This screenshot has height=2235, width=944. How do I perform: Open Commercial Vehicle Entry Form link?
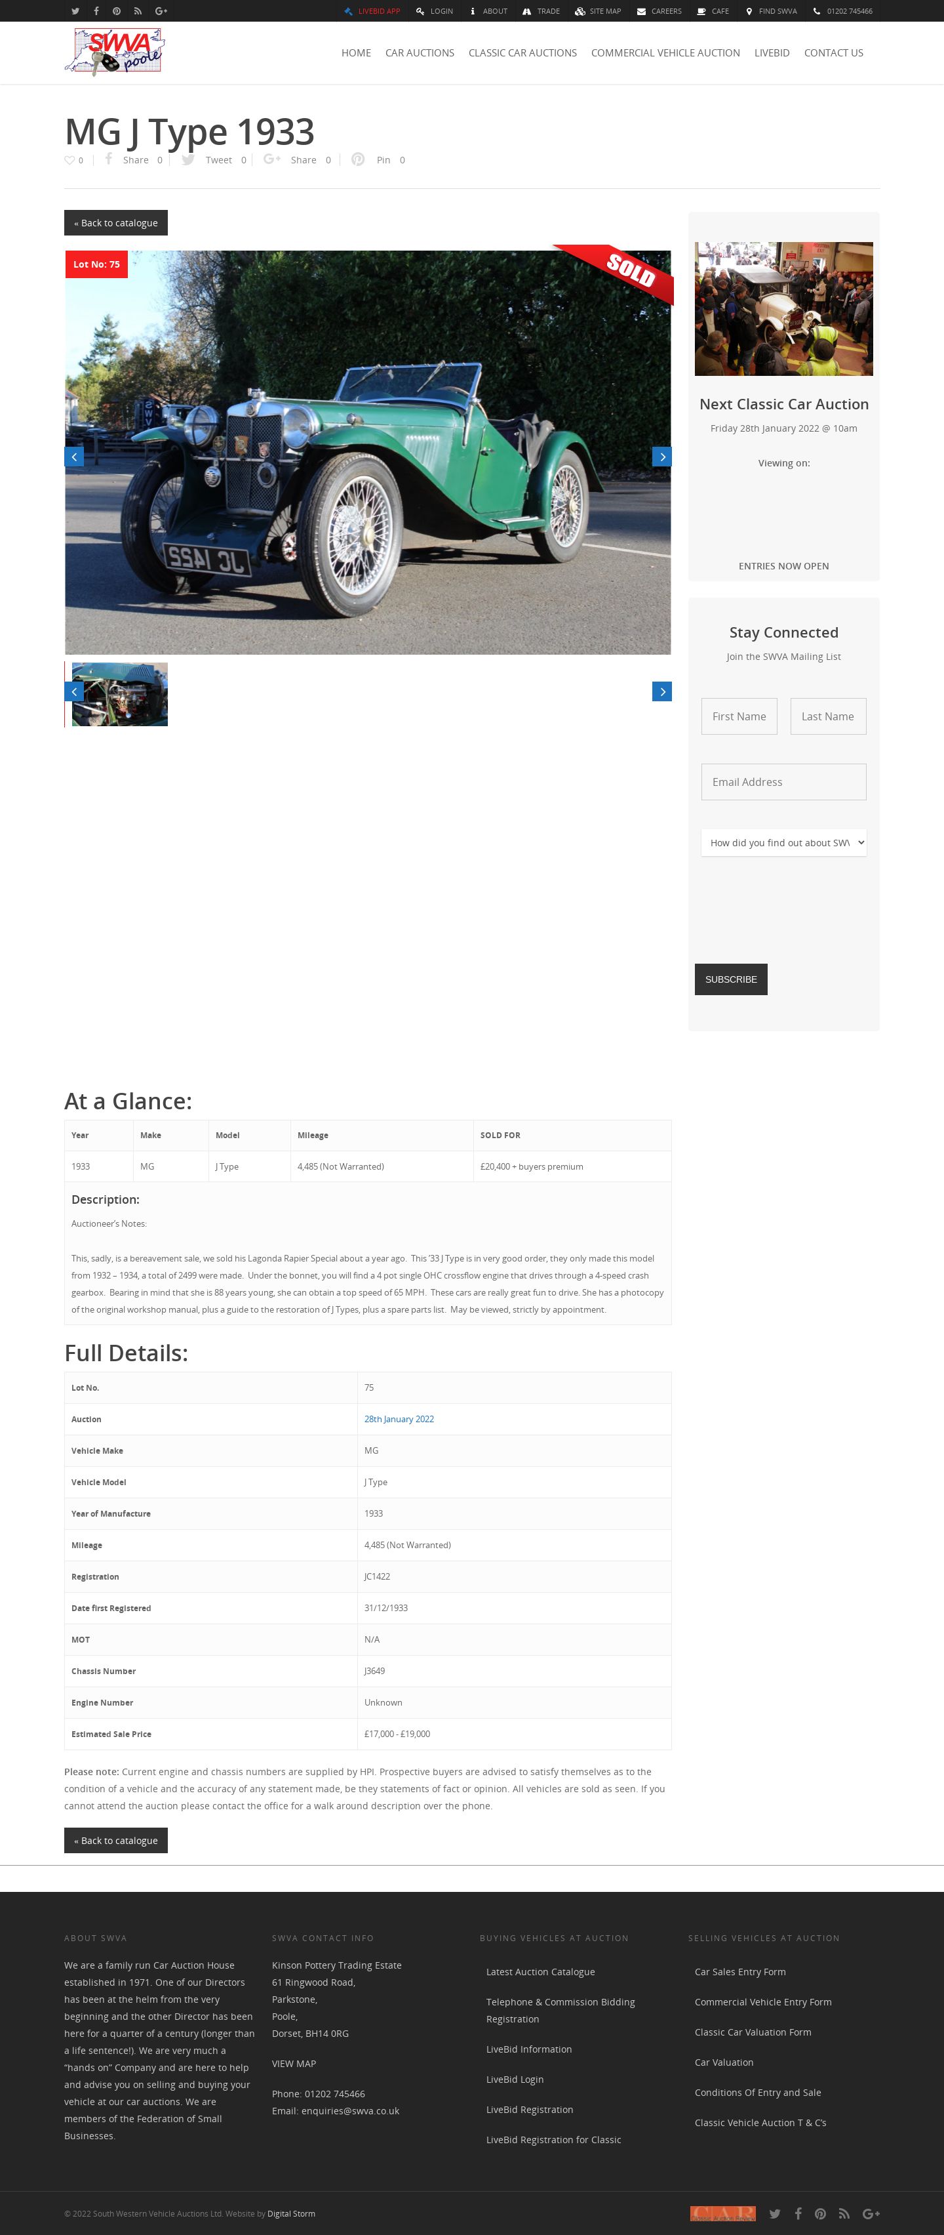(x=763, y=2003)
